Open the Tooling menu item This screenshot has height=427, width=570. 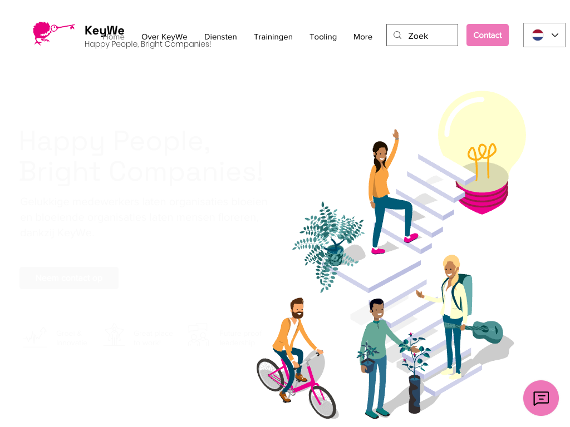point(323,37)
